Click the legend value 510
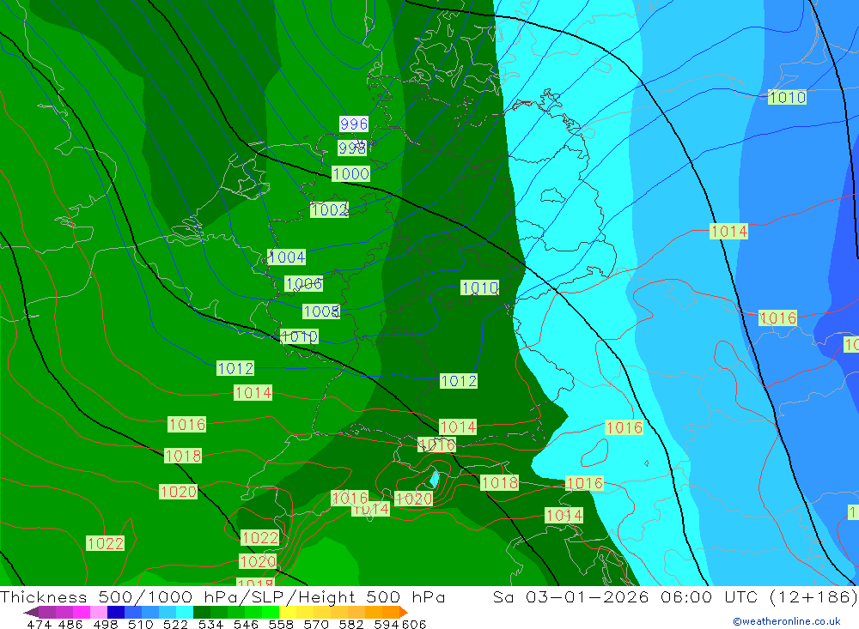 pos(141,625)
